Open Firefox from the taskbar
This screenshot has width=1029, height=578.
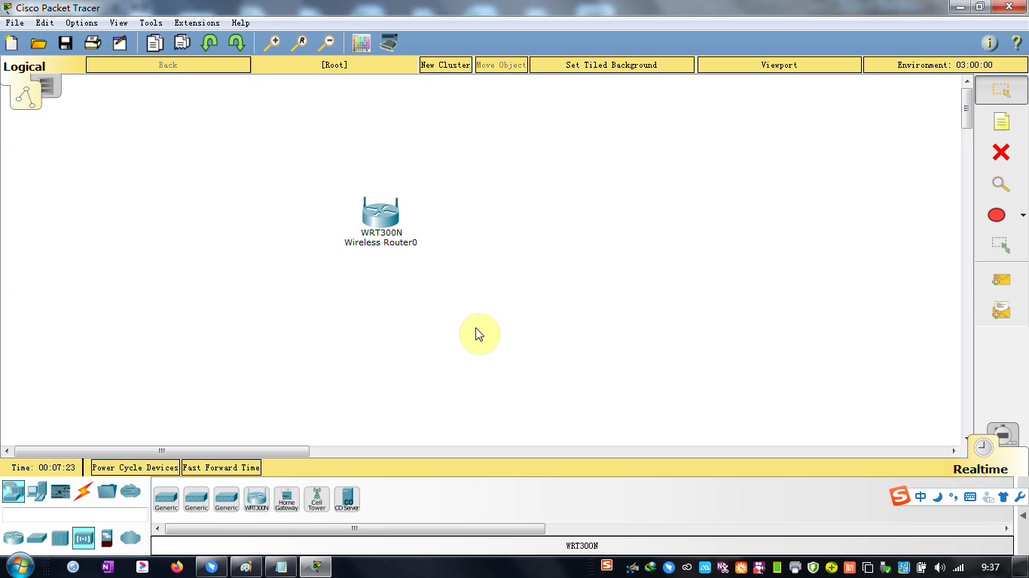(x=177, y=567)
